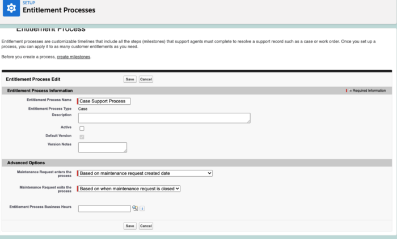Screen dimensions: 397x239
Task: Follow the create milestones link
Action: pyautogui.click(x=73, y=57)
